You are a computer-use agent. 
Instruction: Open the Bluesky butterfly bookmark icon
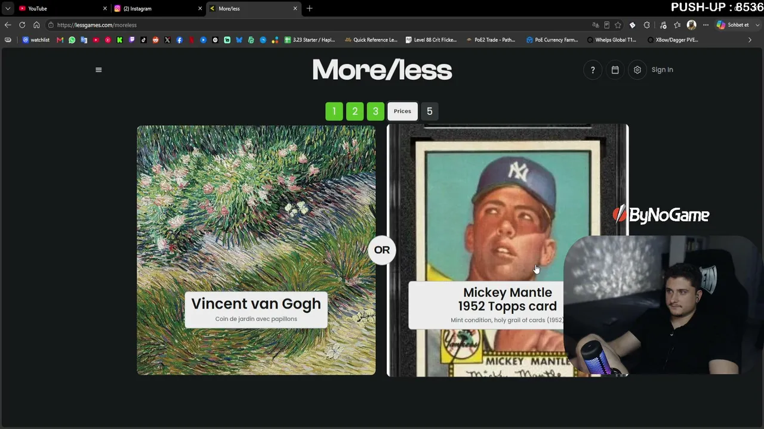pos(239,40)
